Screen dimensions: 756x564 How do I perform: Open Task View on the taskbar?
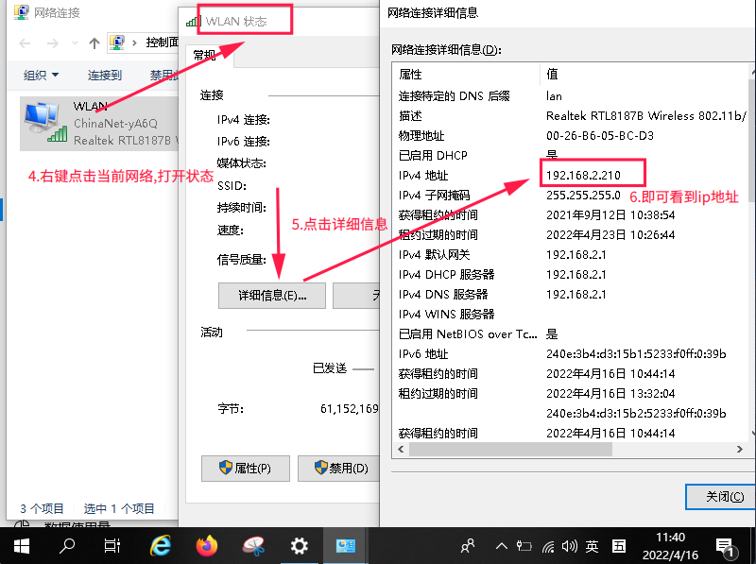112,545
